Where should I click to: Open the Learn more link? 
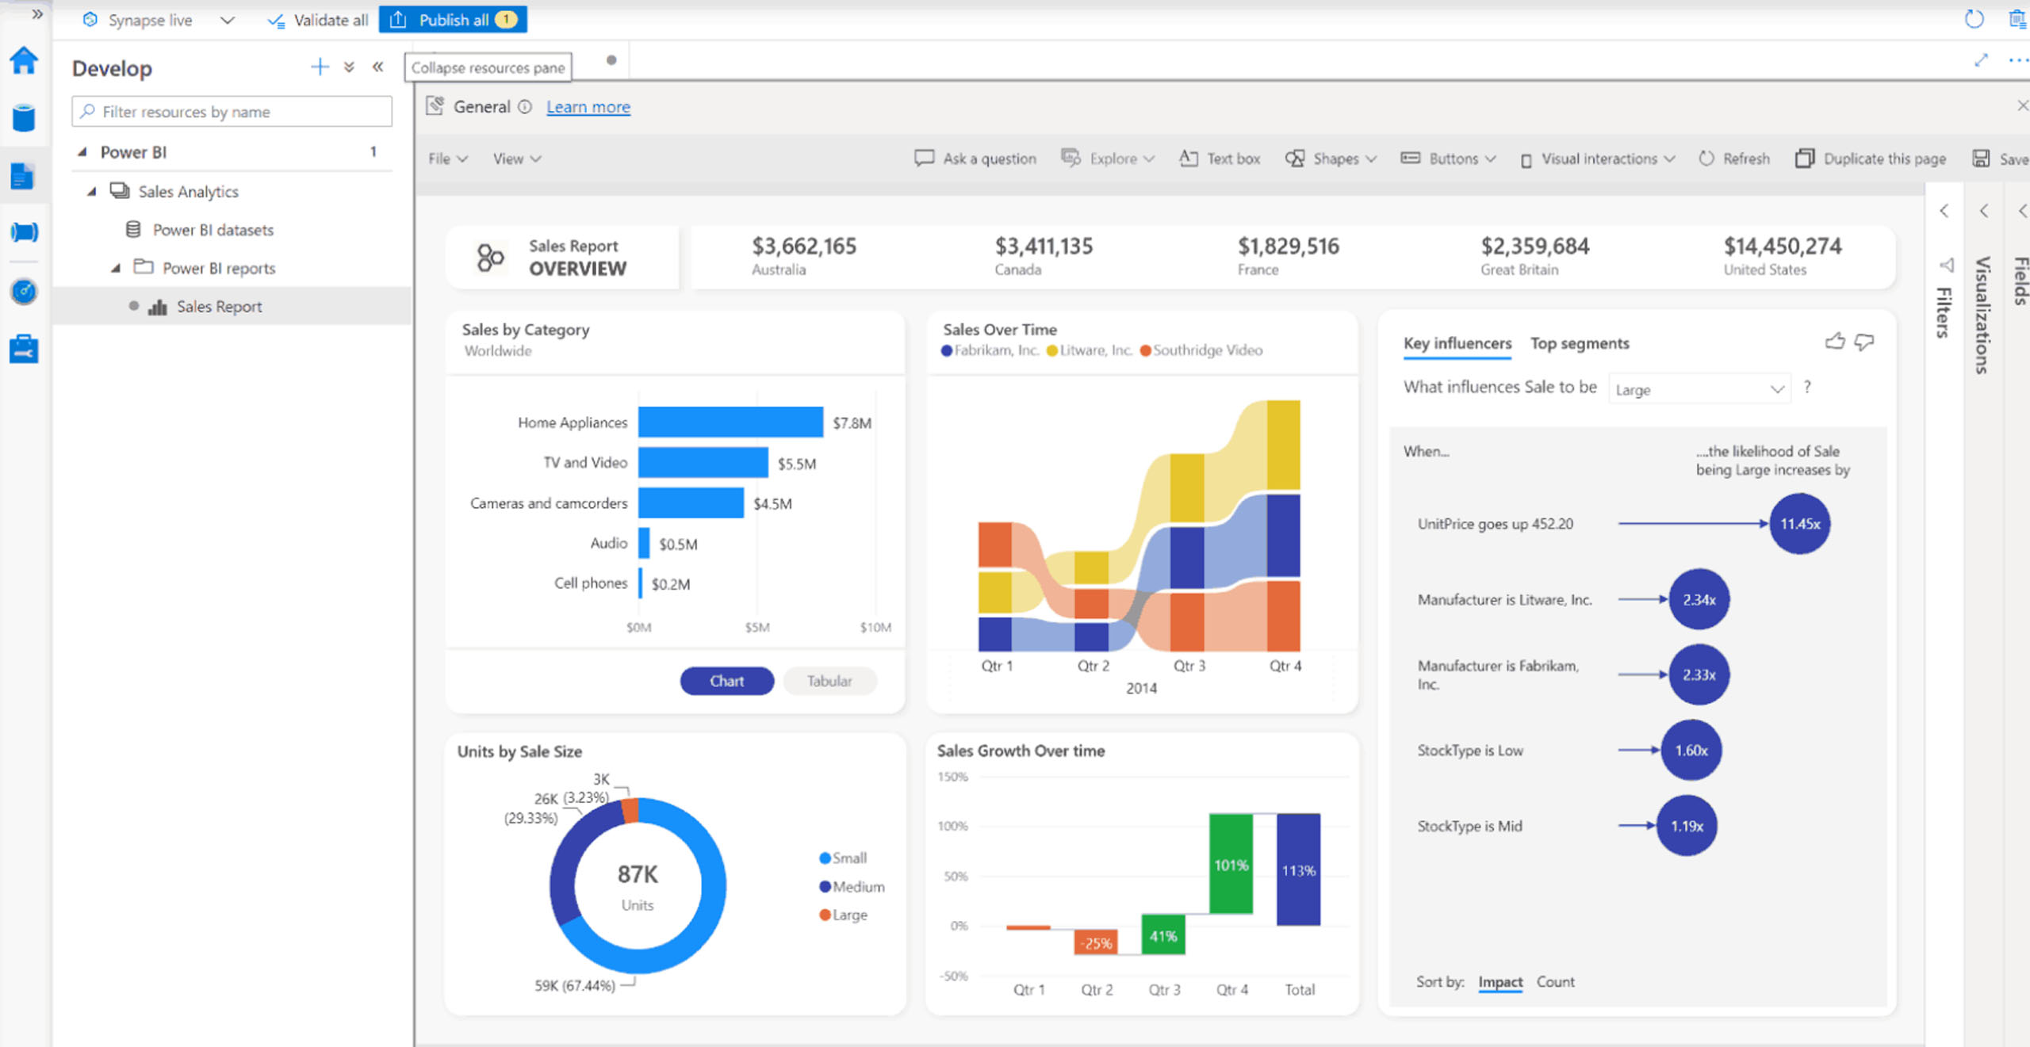pyautogui.click(x=588, y=105)
